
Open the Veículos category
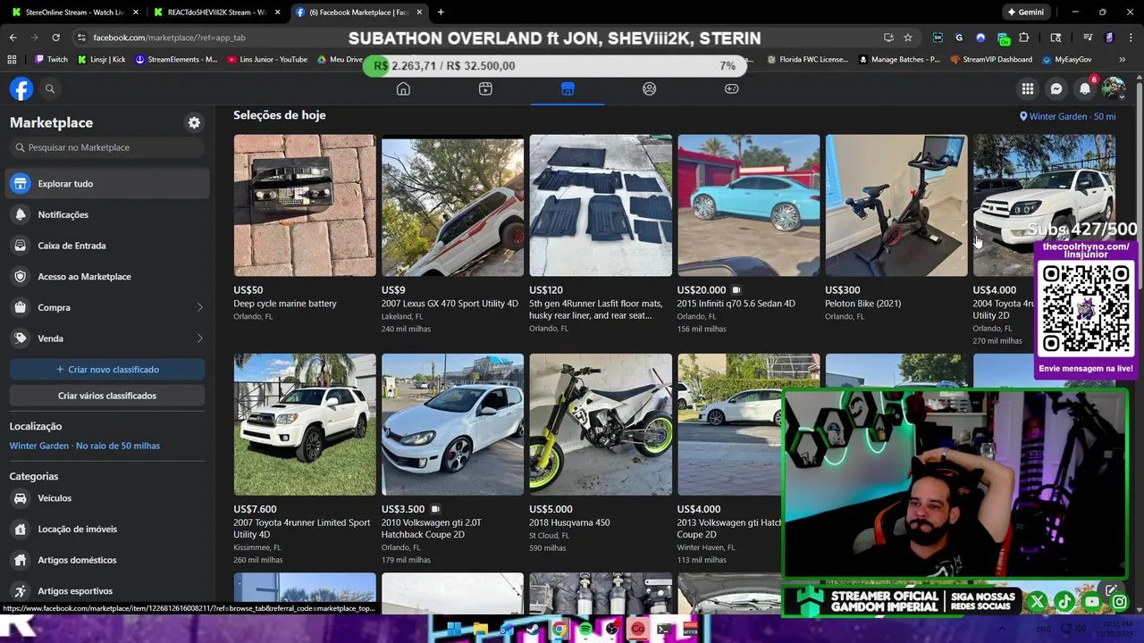click(x=107, y=498)
